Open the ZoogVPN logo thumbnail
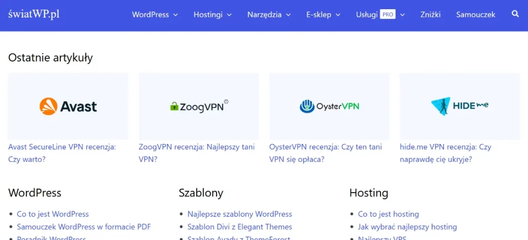528x240 pixels. click(x=199, y=106)
